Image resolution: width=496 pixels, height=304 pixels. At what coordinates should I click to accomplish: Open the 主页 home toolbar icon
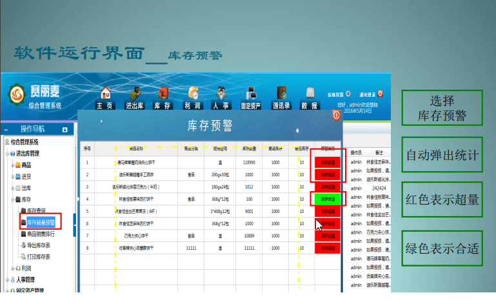tap(105, 98)
